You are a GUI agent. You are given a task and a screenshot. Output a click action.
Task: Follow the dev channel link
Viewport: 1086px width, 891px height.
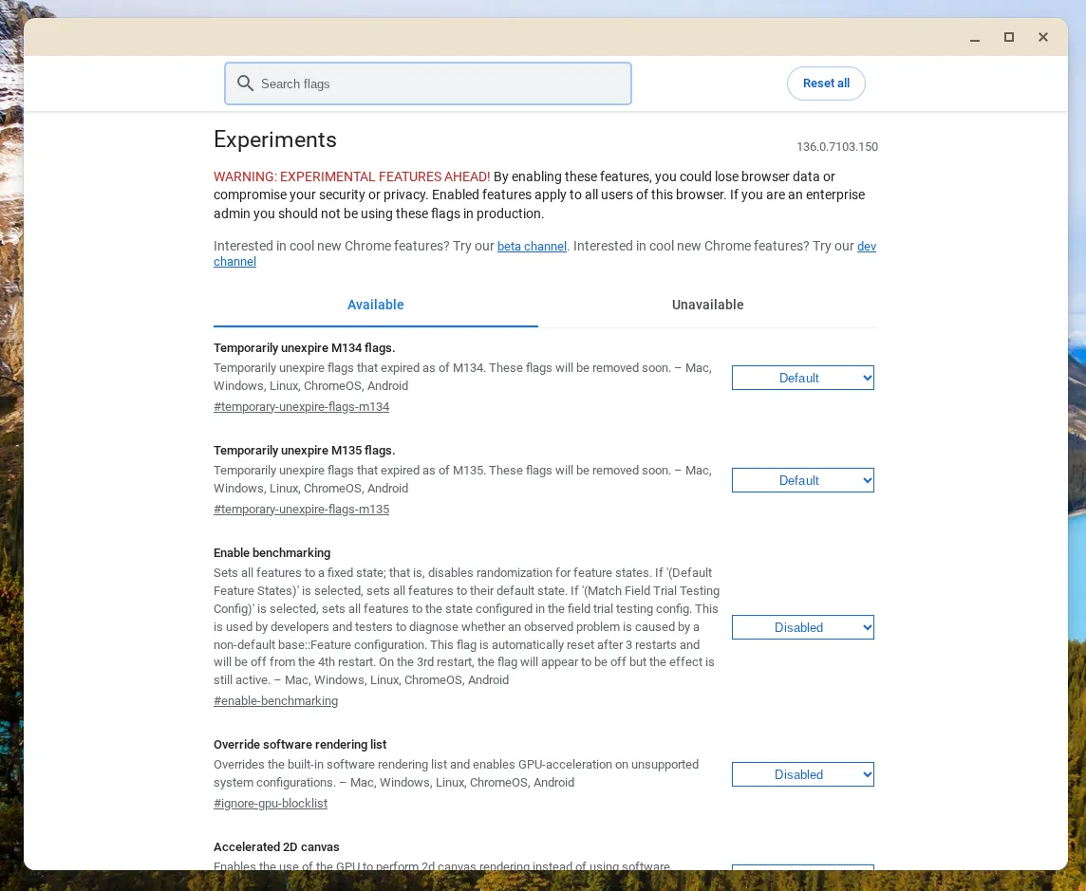[x=866, y=247]
